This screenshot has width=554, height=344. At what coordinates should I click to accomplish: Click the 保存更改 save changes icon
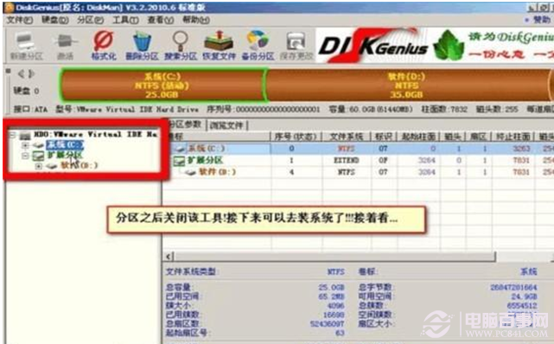pos(296,46)
